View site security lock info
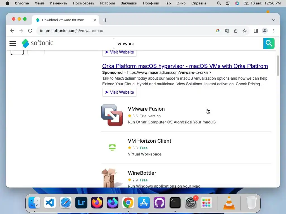This screenshot has width=286, height=214. [x=41, y=31]
